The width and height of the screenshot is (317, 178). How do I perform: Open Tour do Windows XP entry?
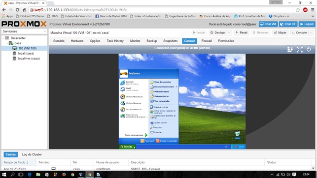[x=131, y=110]
